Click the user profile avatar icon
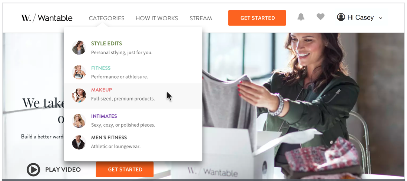The image size is (407, 181). coord(341,17)
